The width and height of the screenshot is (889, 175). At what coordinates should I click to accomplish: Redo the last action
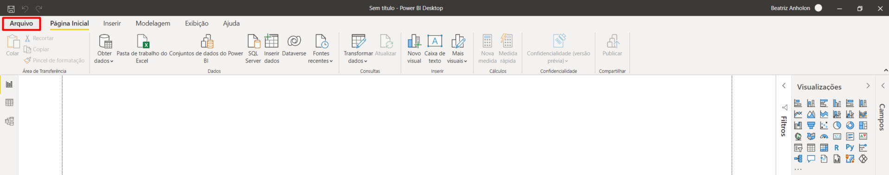[39, 8]
